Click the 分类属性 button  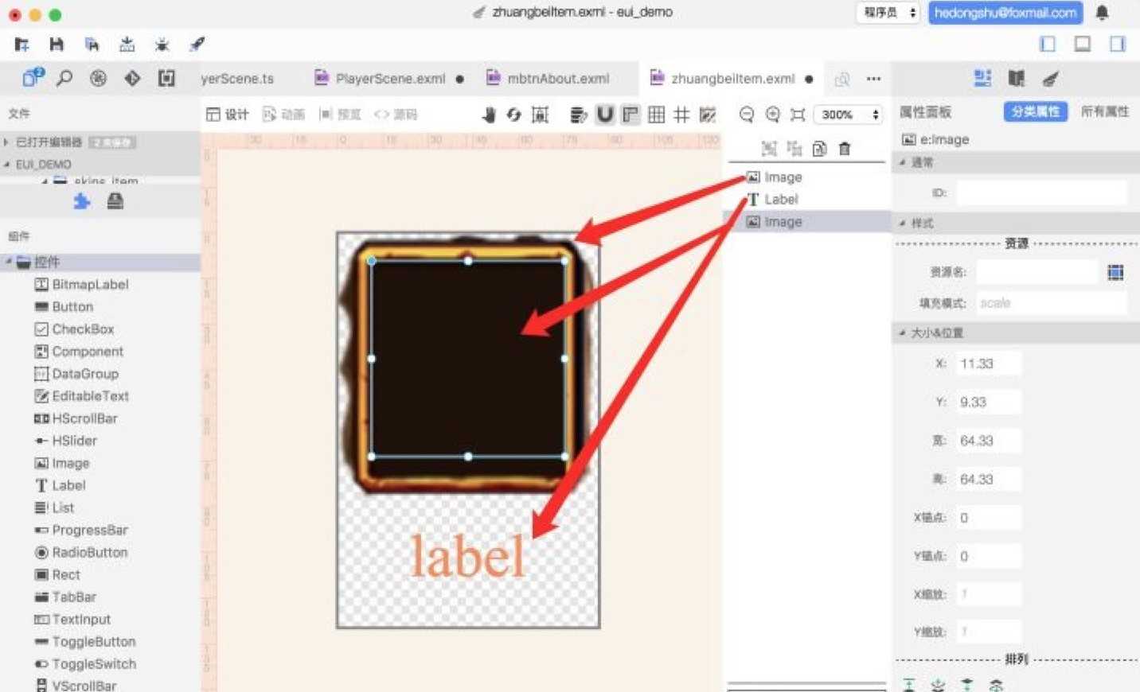click(x=1035, y=112)
